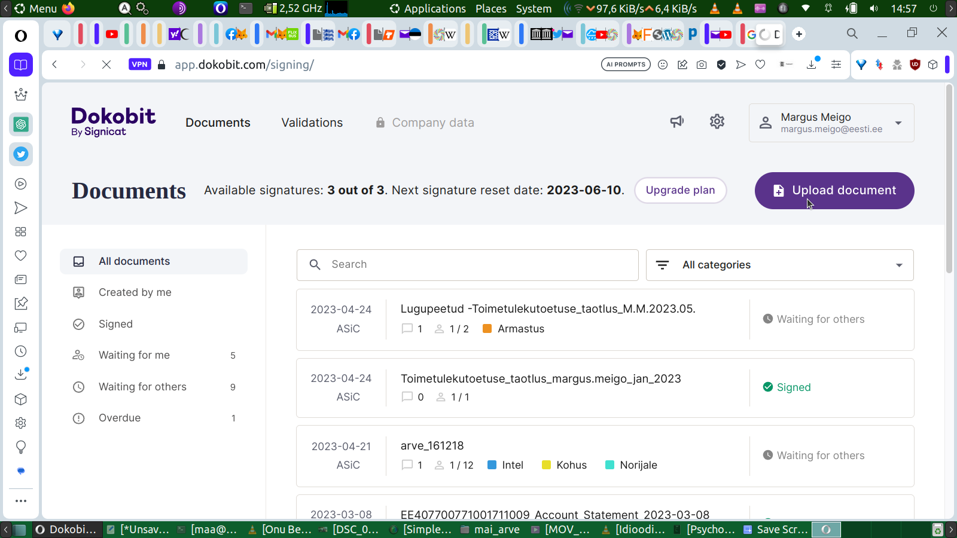The height and width of the screenshot is (538, 957).
Task: Switch to the Save Scr... taskbar window
Action: coord(776,530)
